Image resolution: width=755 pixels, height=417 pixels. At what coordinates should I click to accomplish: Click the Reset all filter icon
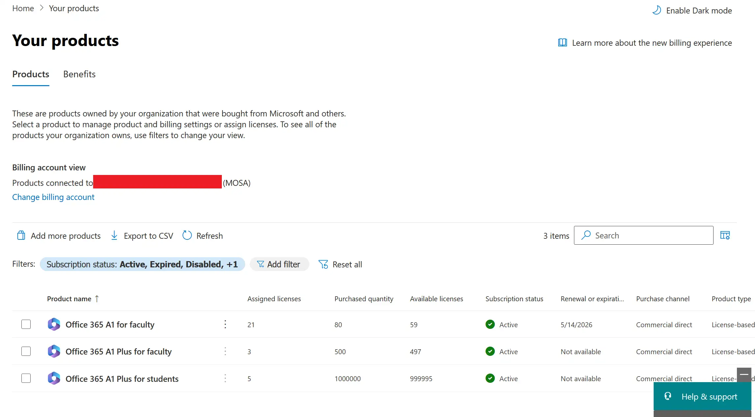point(323,264)
